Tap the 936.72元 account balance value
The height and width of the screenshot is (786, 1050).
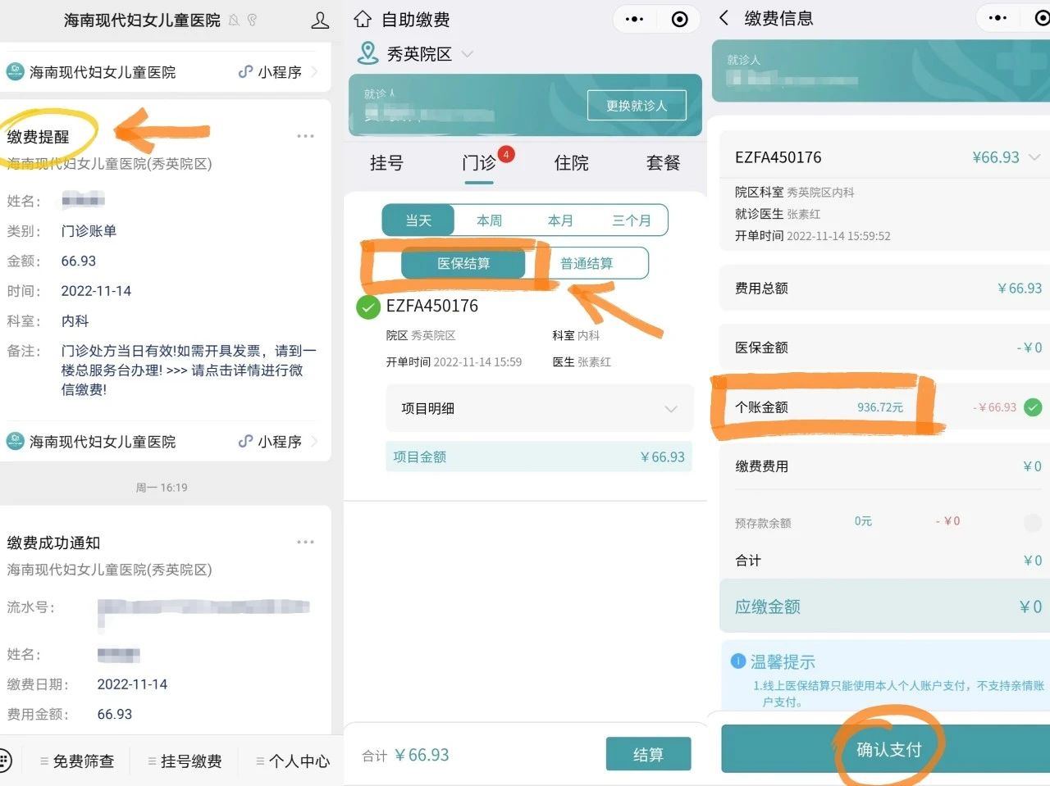point(880,407)
